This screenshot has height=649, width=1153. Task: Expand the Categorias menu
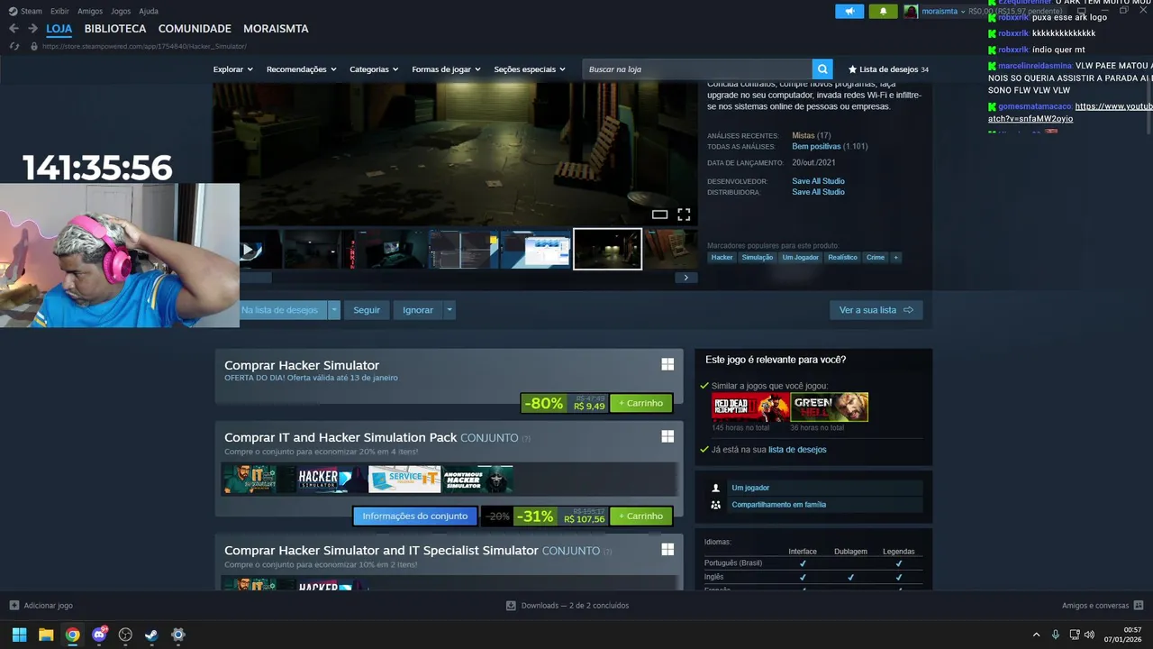(x=374, y=69)
